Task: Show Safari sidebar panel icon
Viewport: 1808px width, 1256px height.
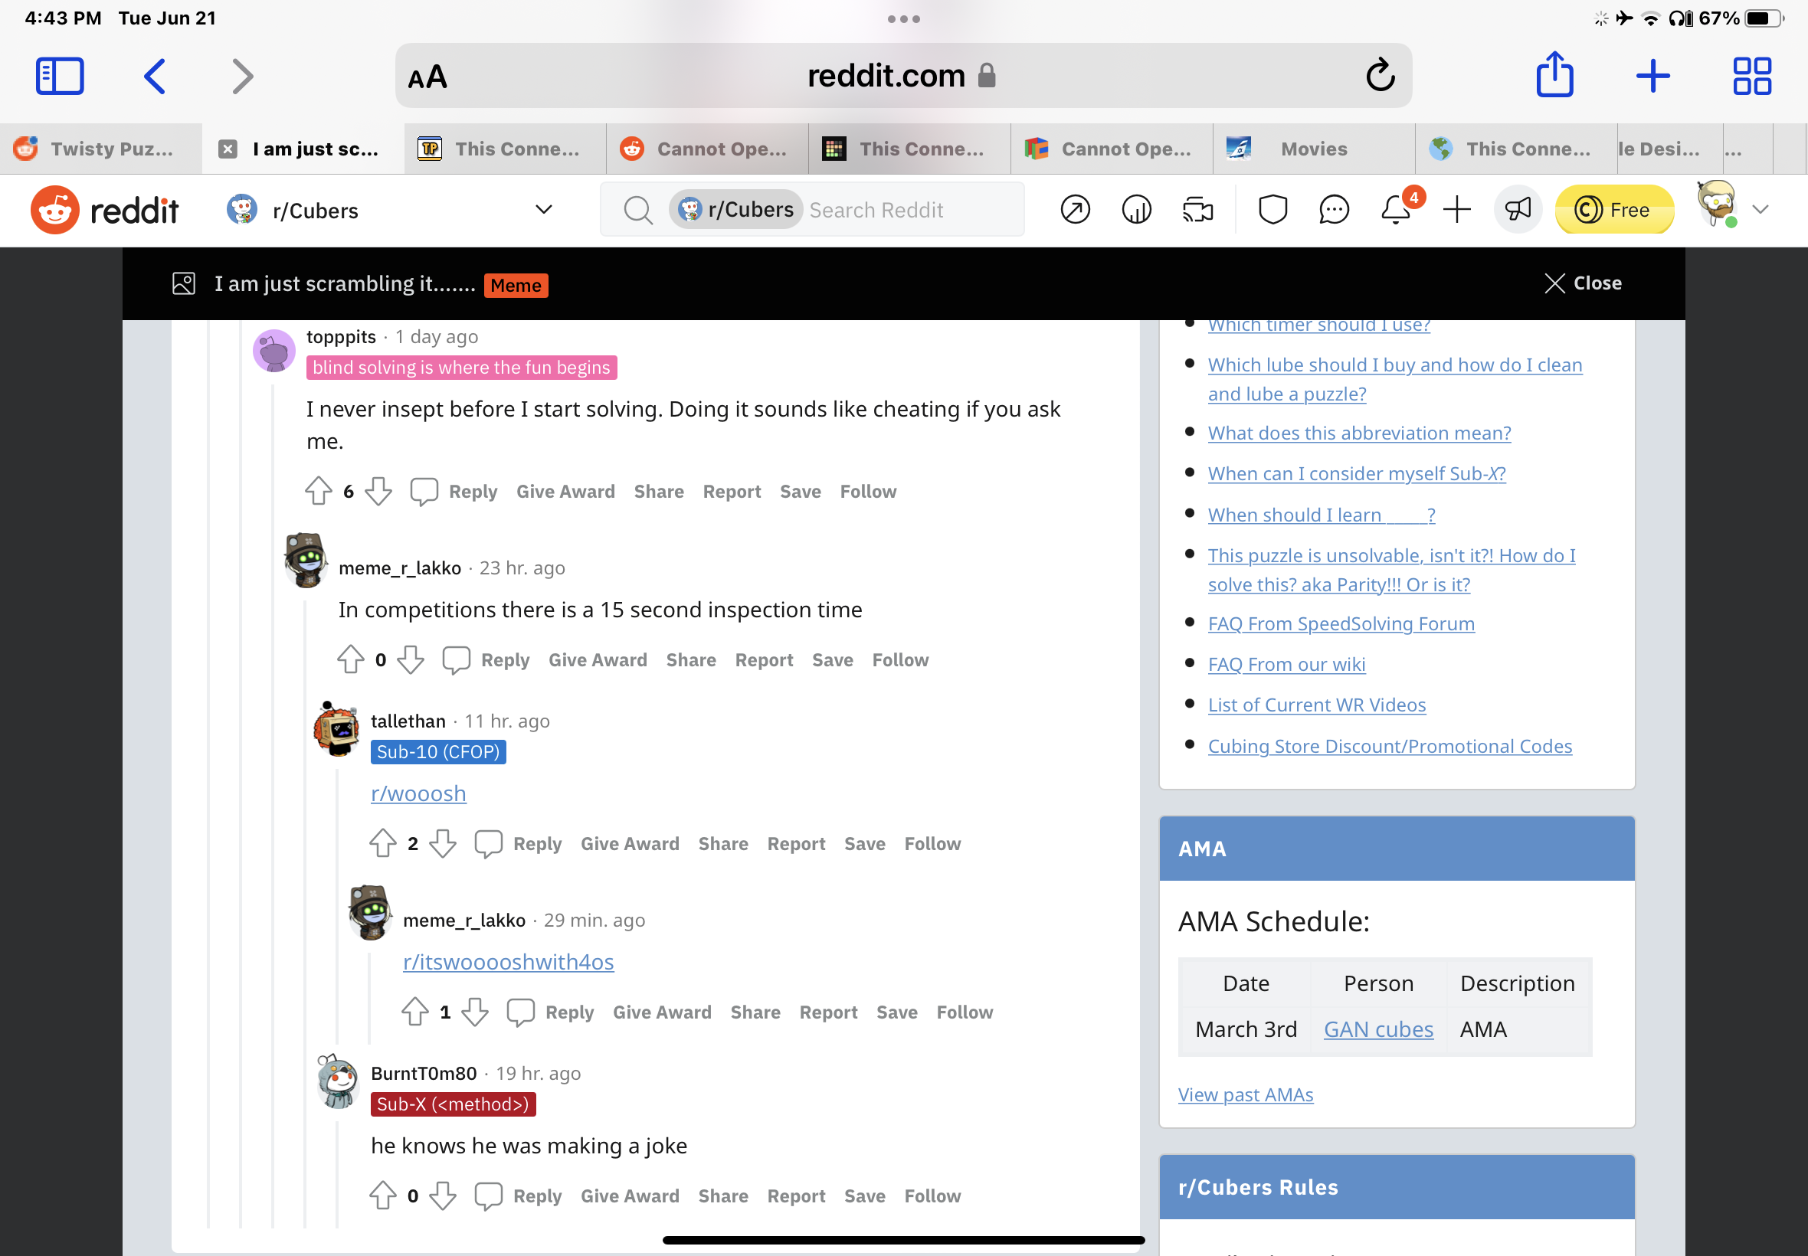Action: (60, 77)
